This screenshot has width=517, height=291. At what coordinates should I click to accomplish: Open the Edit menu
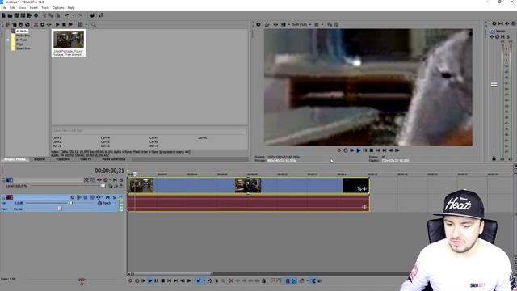pos(13,7)
